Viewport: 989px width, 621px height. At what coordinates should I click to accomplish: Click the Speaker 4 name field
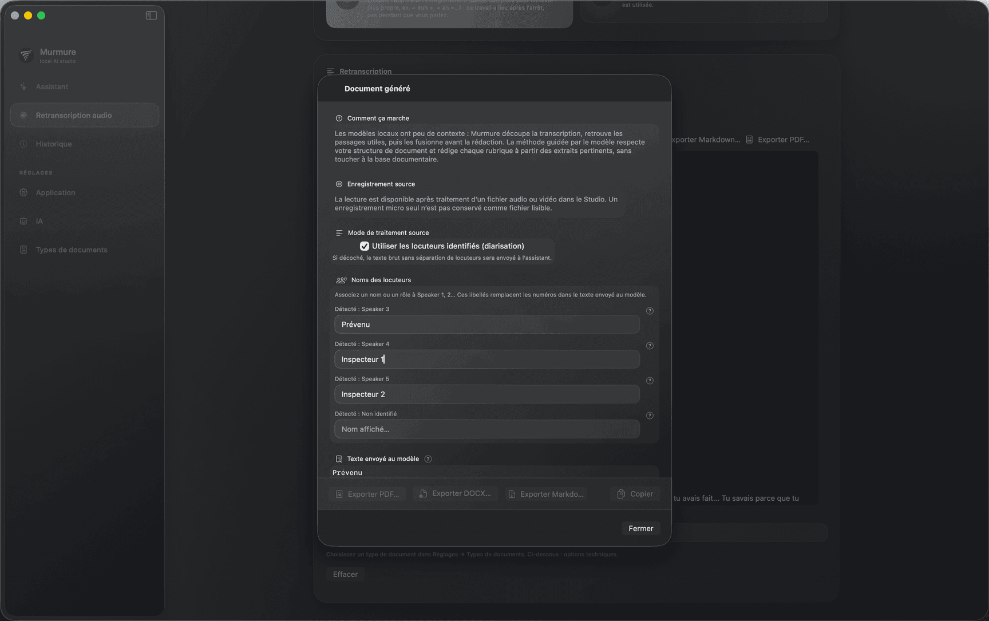click(x=487, y=359)
